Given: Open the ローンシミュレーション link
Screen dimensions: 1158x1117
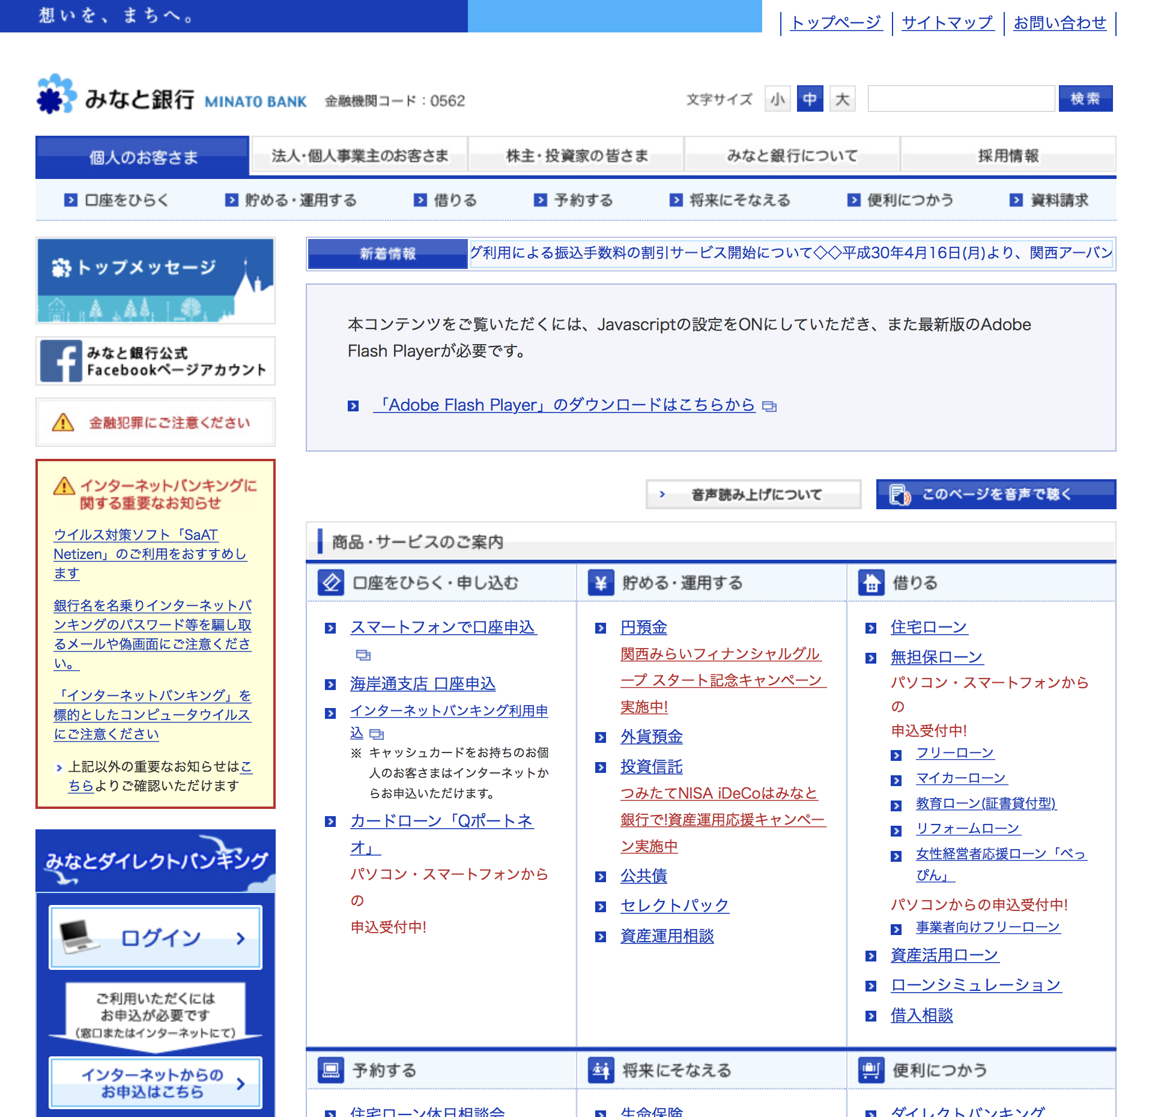Looking at the screenshot, I should 976,985.
